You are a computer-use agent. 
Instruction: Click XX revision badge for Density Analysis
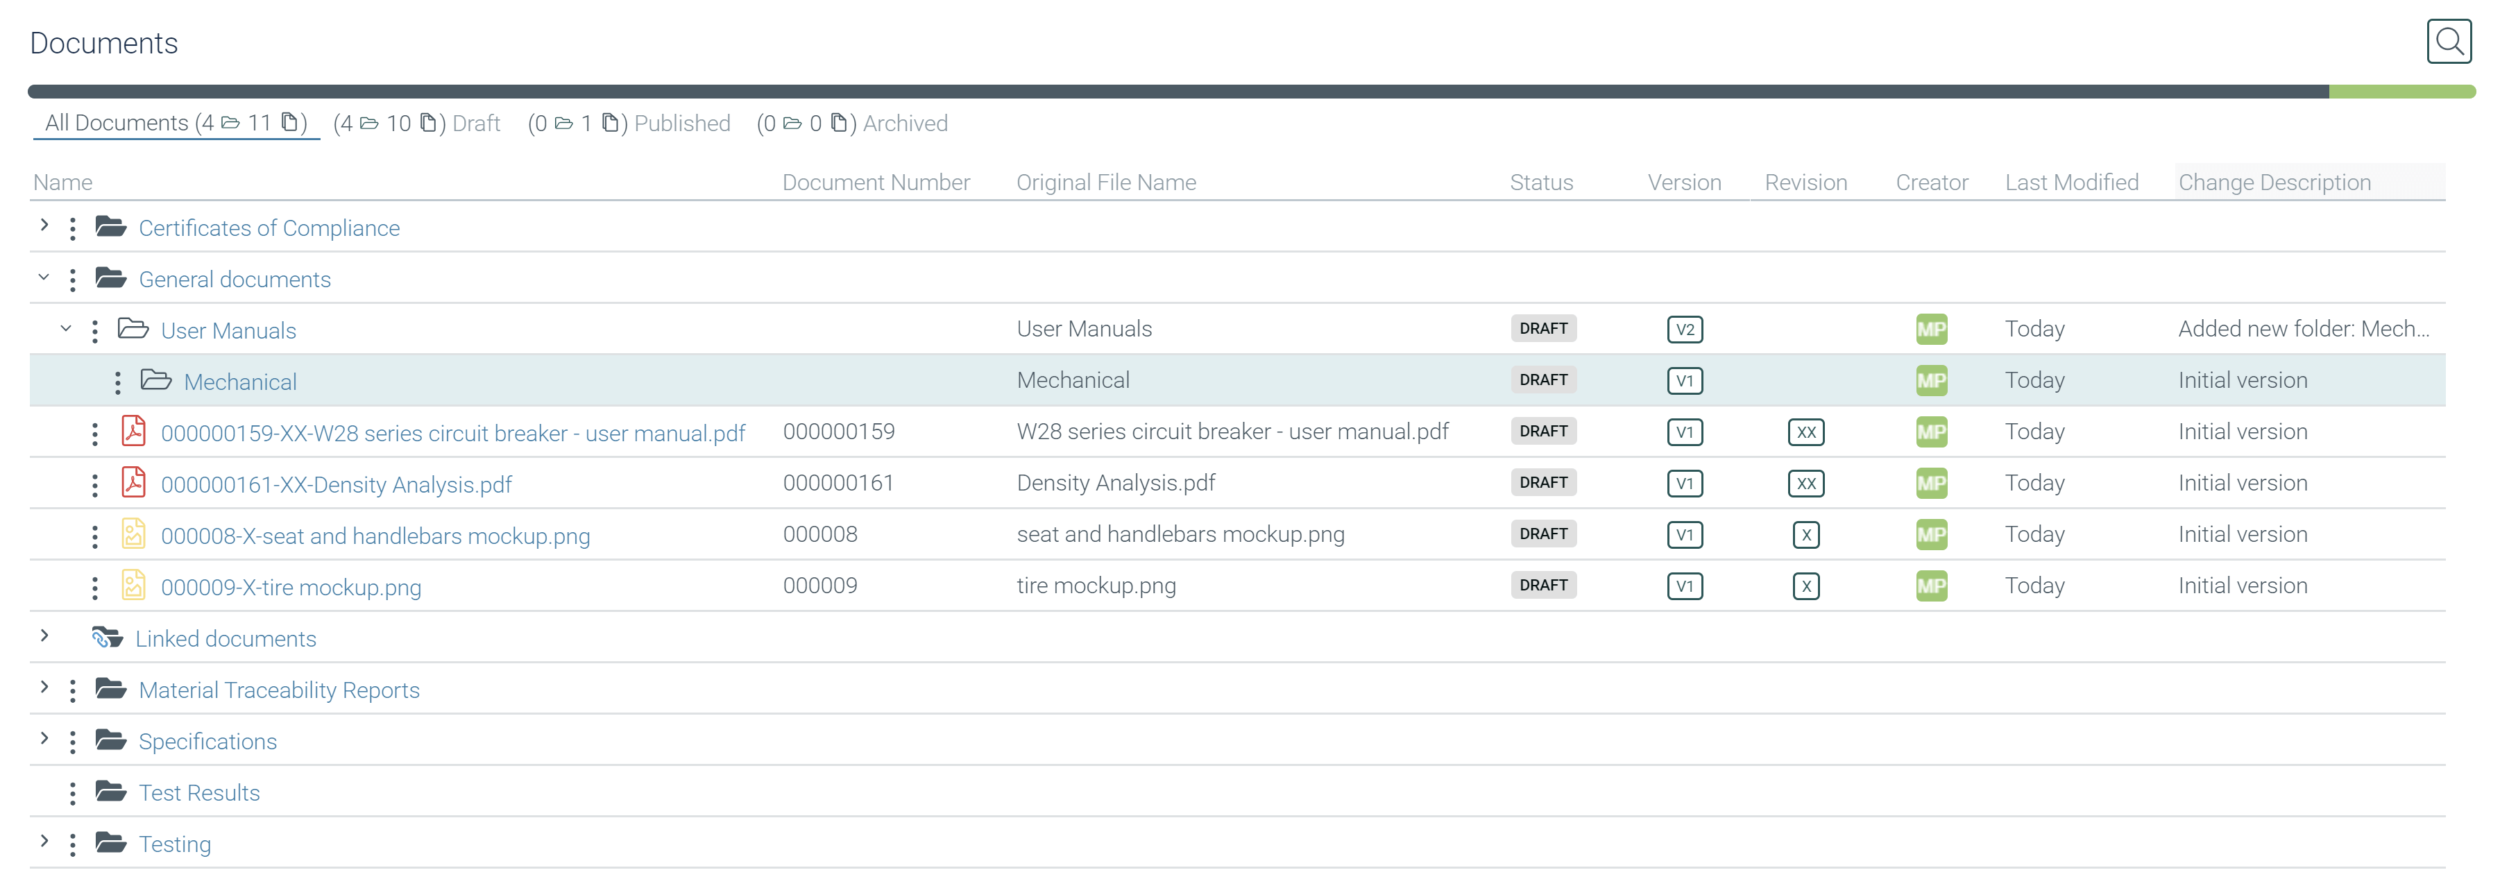pos(1806,484)
